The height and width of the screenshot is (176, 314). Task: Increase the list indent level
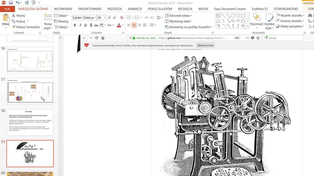point(152,17)
